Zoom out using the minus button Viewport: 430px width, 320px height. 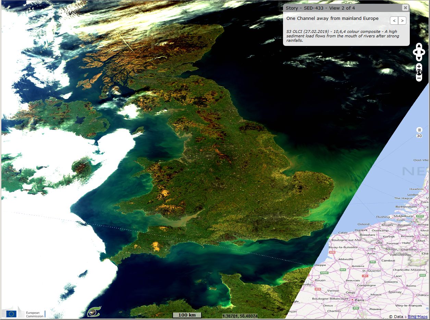[419, 78]
